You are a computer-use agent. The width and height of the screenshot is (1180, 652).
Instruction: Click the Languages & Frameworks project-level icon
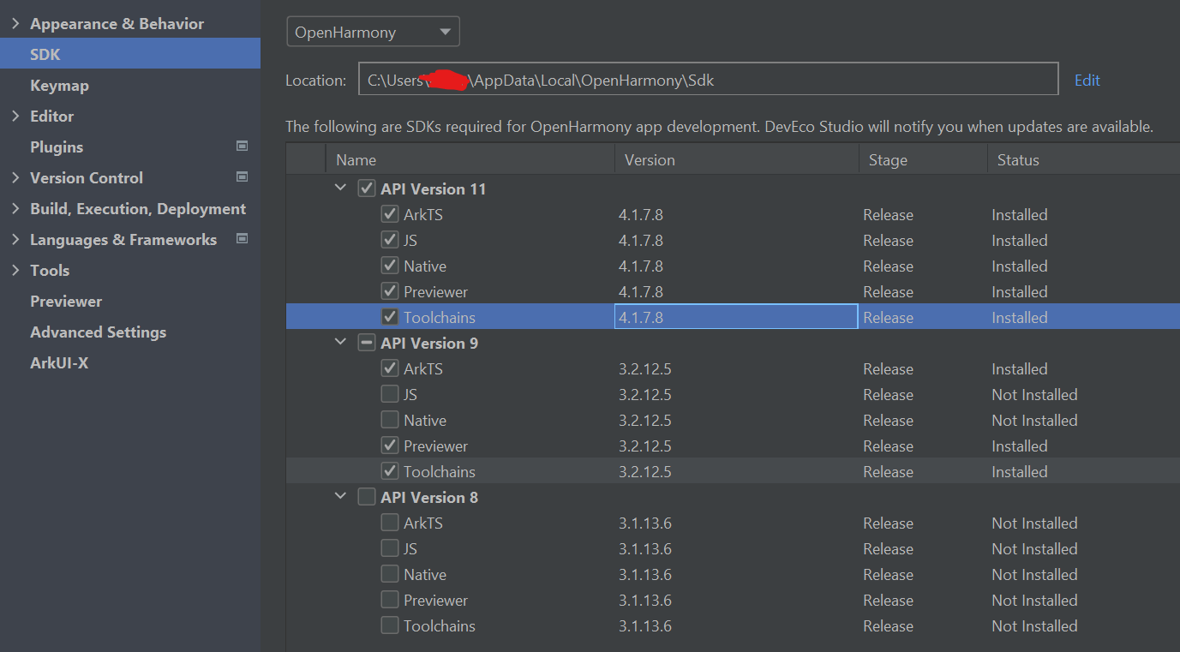tap(242, 239)
